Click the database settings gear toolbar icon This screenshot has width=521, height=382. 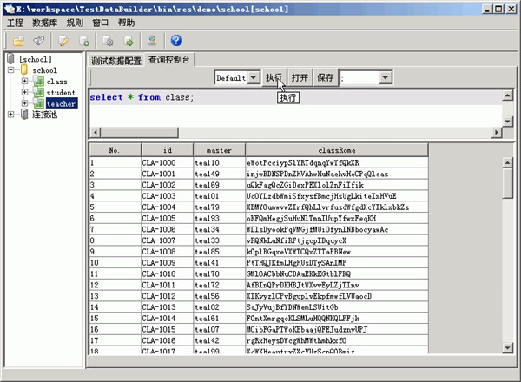pos(108,41)
